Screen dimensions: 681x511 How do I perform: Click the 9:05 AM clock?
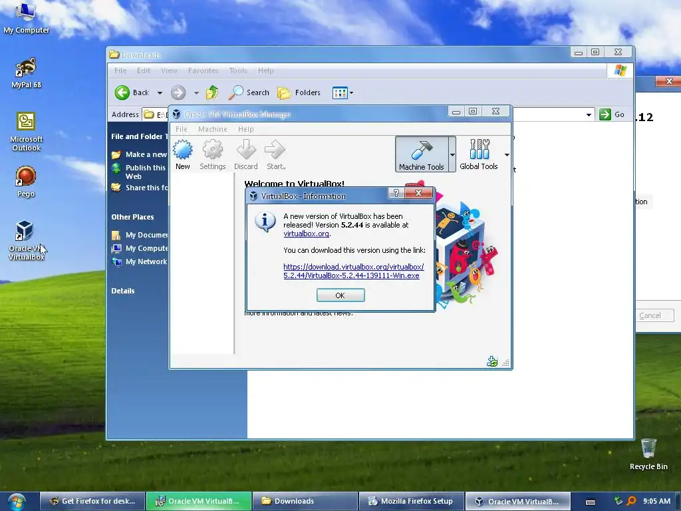(x=656, y=501)
